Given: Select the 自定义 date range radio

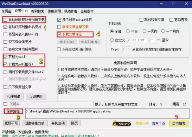Looking at the screenshot, I should tap(112, 40).
